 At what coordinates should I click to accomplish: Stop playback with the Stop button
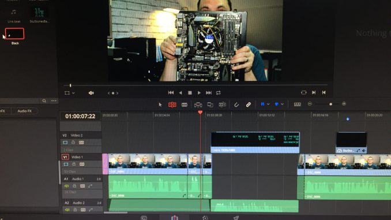pyautogui.click(x=190, y=93)
